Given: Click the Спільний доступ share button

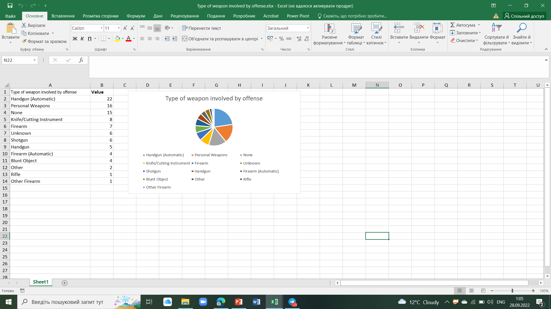Looking at the screenshot, I should point(524,16).
